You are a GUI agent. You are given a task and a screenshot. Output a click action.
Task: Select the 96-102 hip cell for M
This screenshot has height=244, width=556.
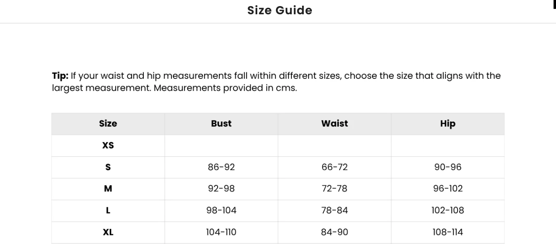click(447, 189)
